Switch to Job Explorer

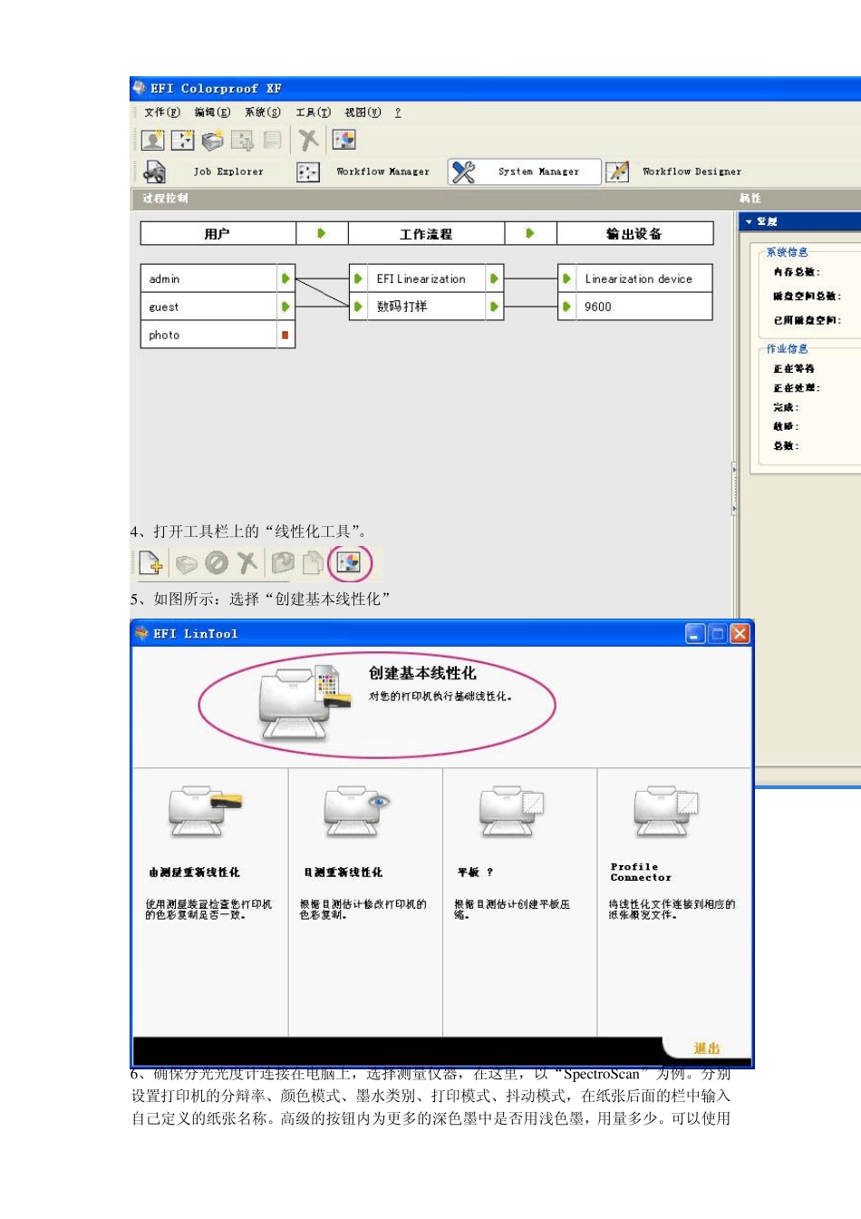[228, 171]
